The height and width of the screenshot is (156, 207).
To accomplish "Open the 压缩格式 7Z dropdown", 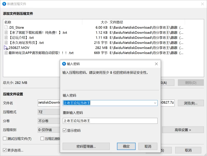I will [49, 112].
